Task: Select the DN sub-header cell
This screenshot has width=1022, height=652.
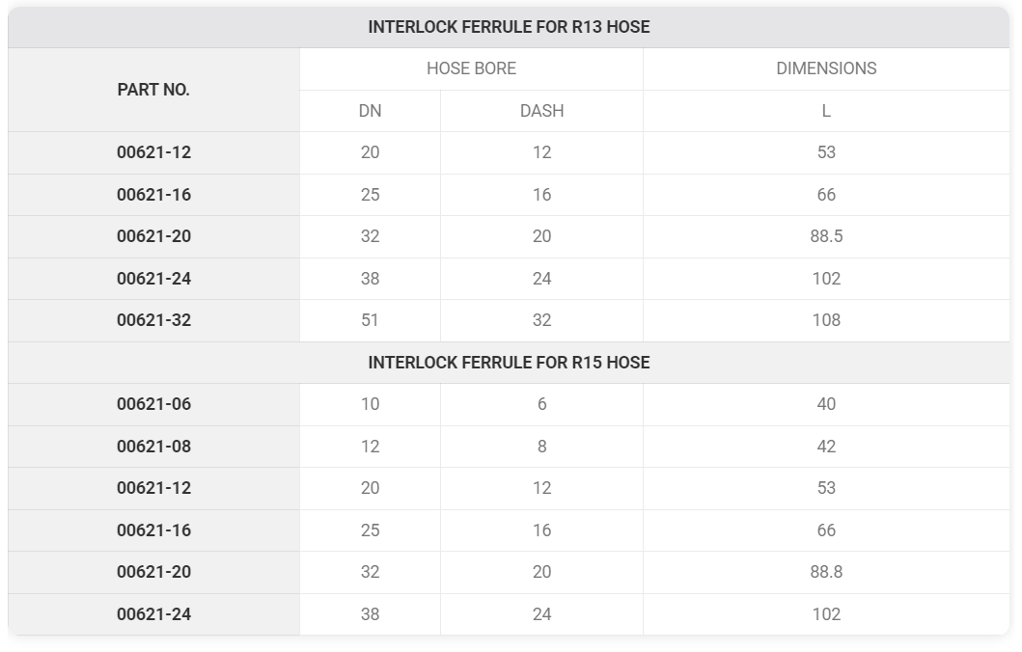Action: [x=370, y=111]
